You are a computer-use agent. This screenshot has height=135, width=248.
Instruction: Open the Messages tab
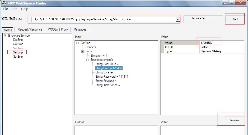(80, 29)
